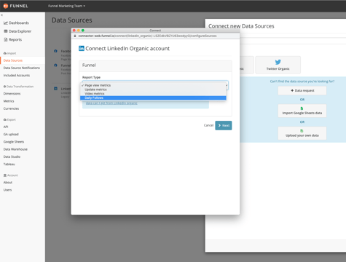
Task: Maximize the Connect popup window
Action: tap(83, 31)
